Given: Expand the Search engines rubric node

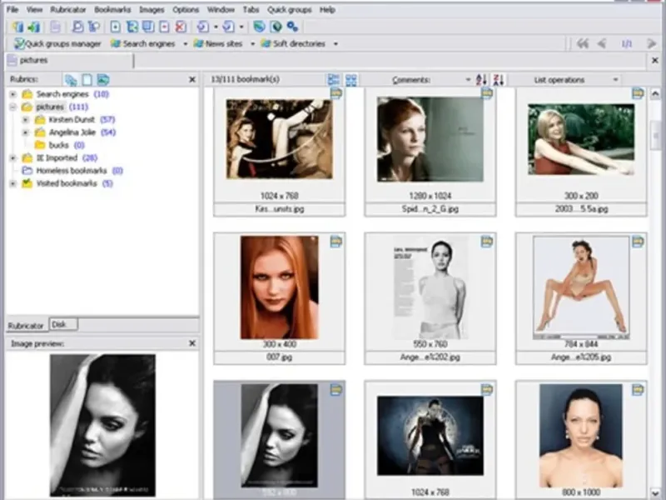Looking at the screenshot, I should point(12,94).
